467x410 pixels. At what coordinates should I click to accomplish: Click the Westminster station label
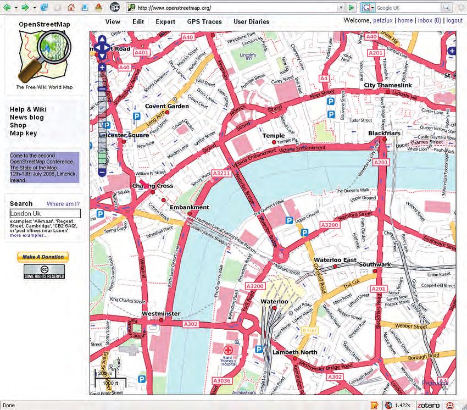pyautogui.click(x=161, y=313)
